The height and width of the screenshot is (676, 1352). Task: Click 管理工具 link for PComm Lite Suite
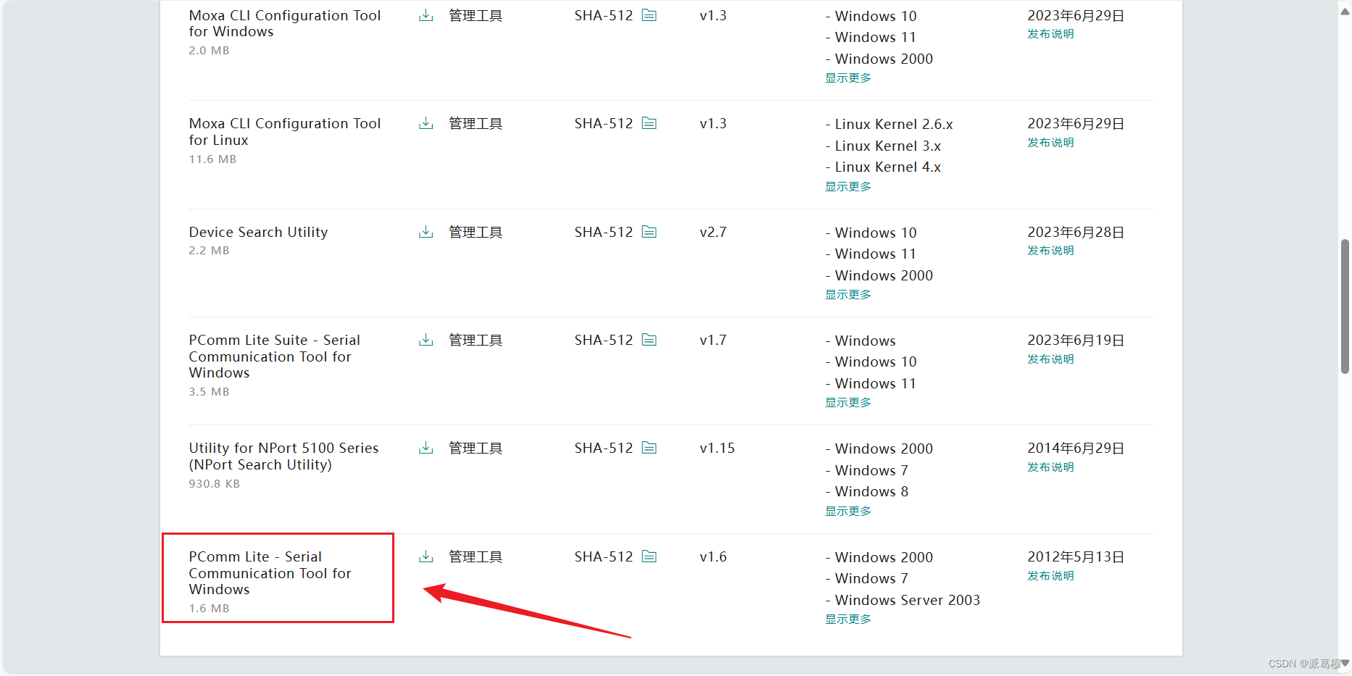(x=475, y=339)
